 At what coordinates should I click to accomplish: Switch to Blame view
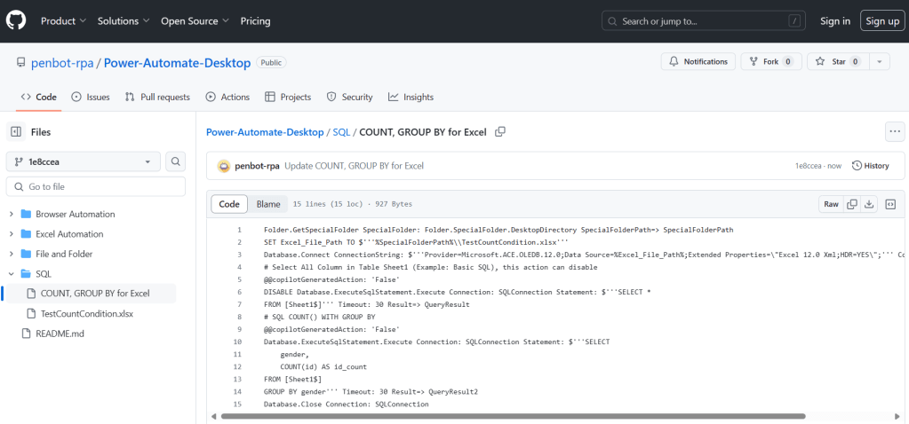pyautogui.click(x=268, y=204)
